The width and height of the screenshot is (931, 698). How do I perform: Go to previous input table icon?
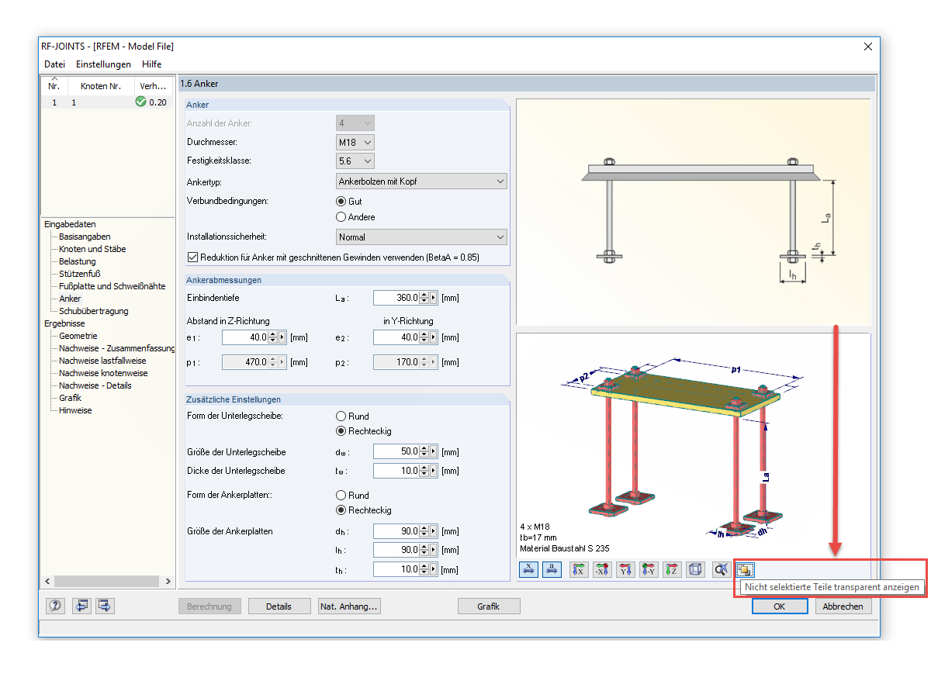click(x=81, y=606)
